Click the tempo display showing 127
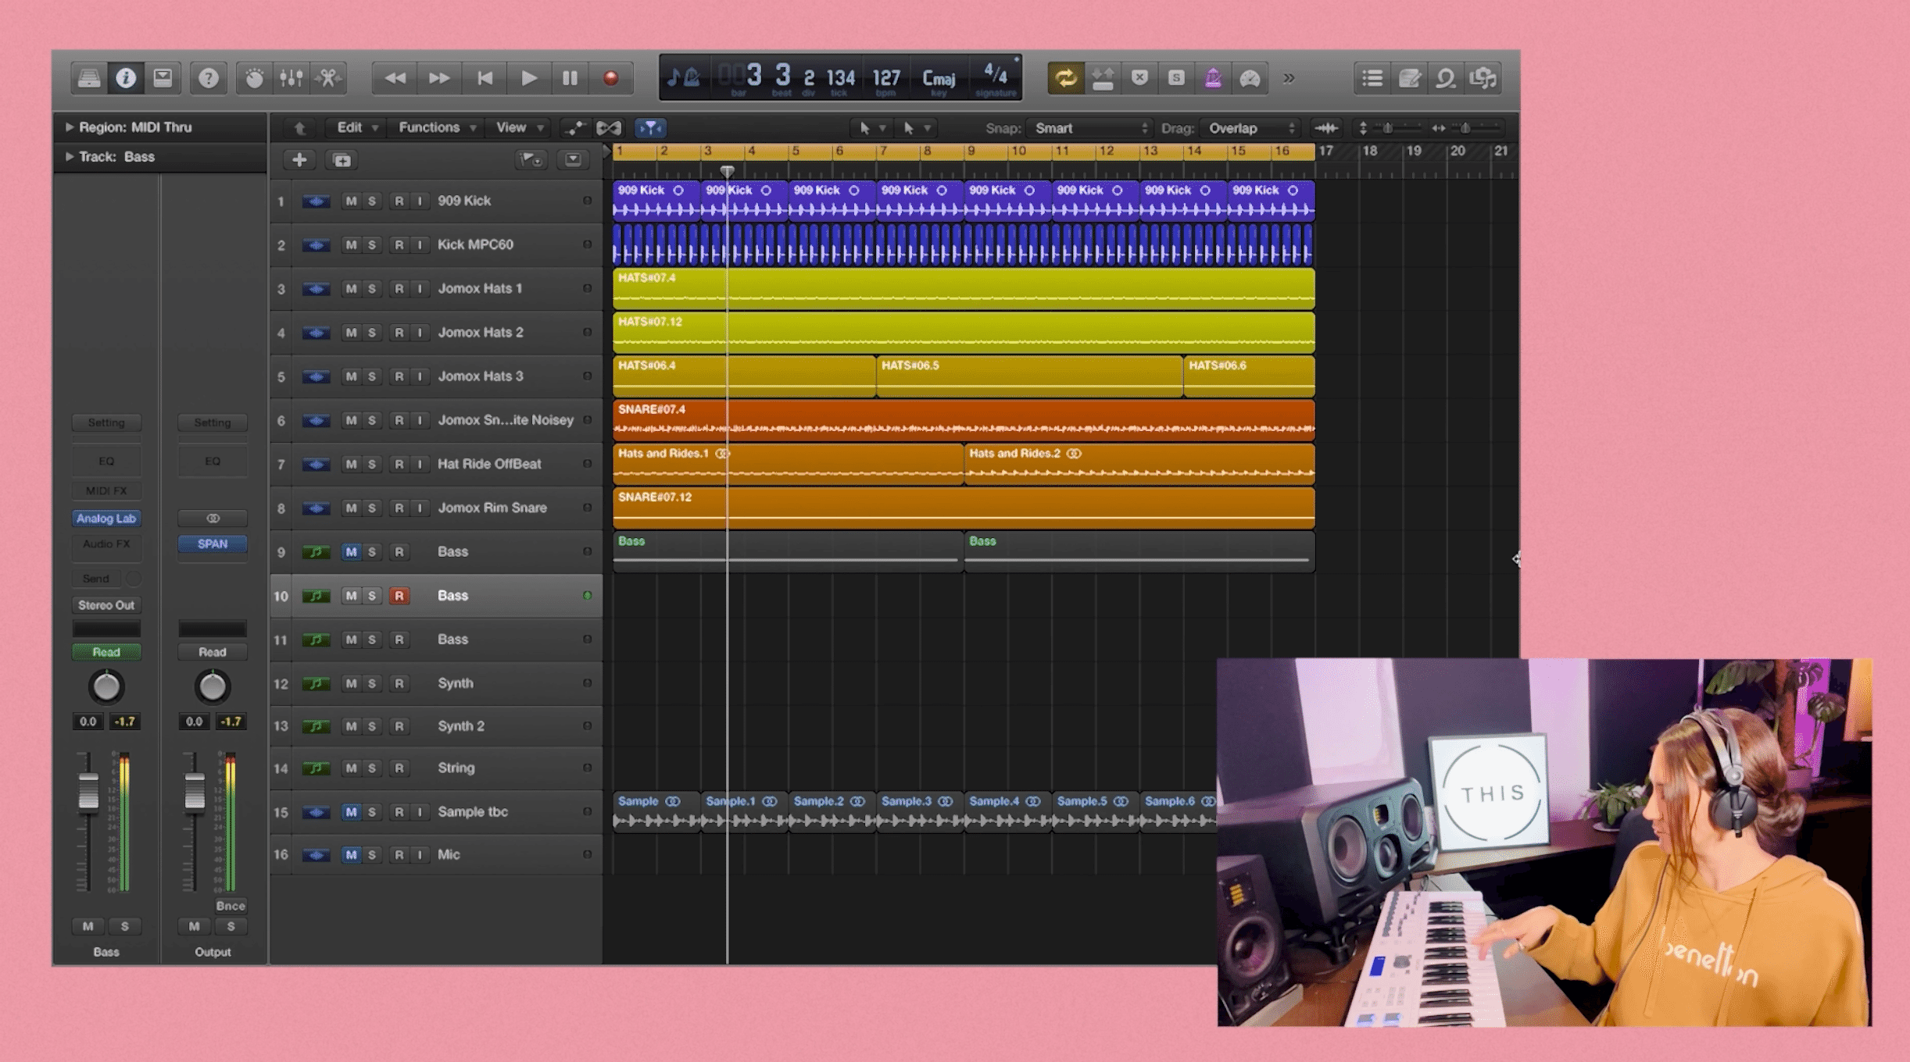The image size is (1910, 1062). coord(886,78)
